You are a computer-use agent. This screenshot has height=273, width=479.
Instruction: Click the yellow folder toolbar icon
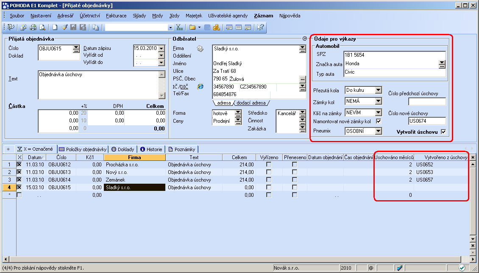point(192,28)
